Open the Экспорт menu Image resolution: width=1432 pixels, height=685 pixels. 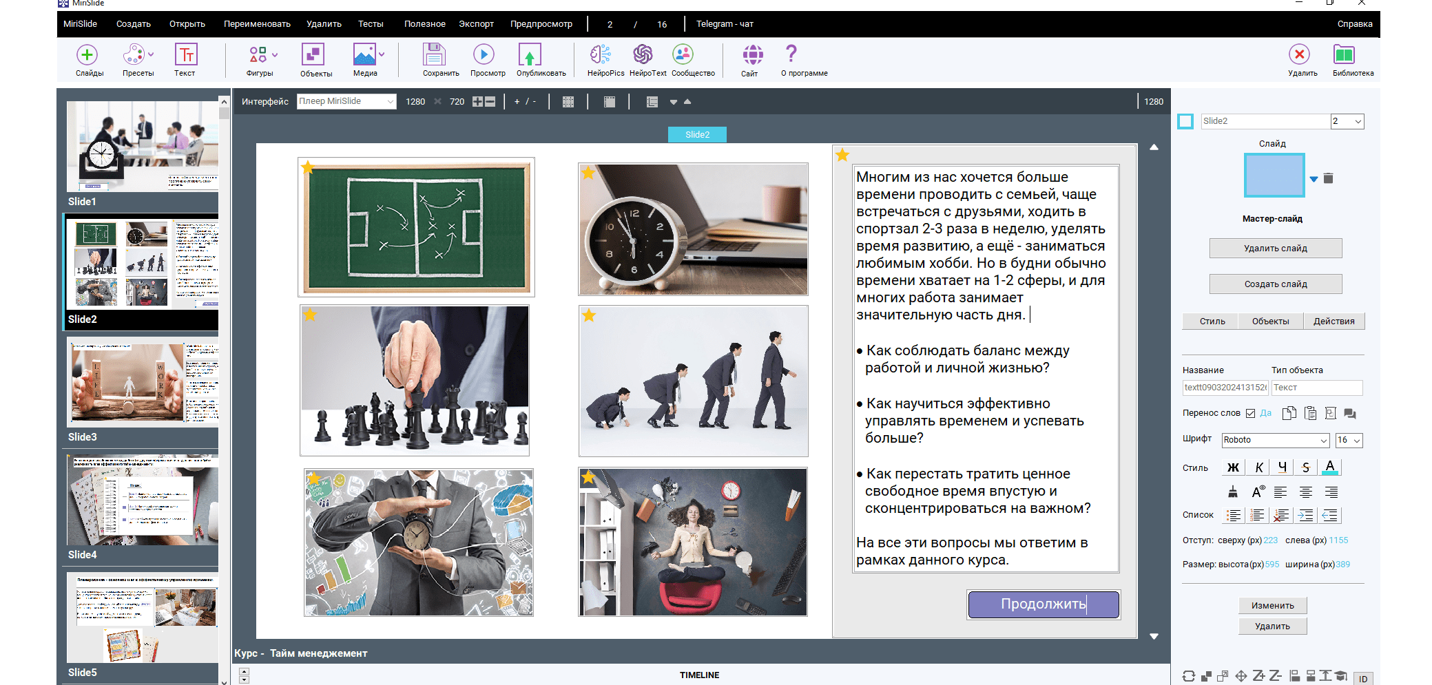(x=476, y=24)
